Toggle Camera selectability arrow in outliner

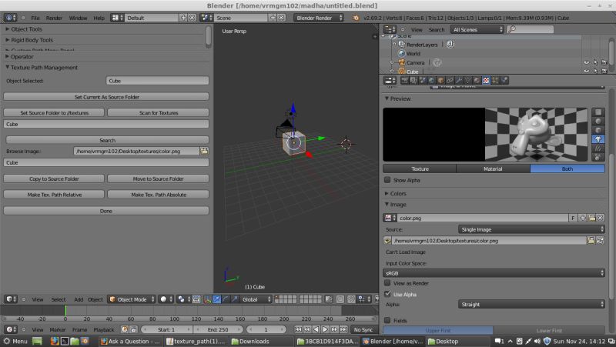pyautogui.click(x=595, y=62)
